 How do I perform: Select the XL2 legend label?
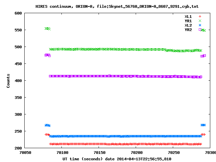188,25
